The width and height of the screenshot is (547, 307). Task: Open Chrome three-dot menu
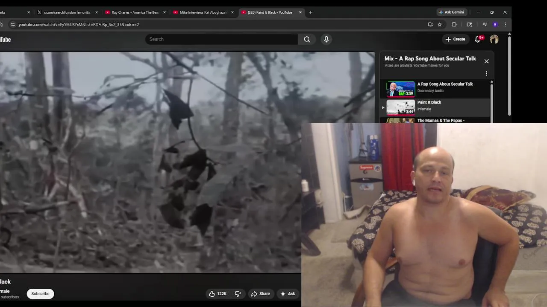click(505, 25)
